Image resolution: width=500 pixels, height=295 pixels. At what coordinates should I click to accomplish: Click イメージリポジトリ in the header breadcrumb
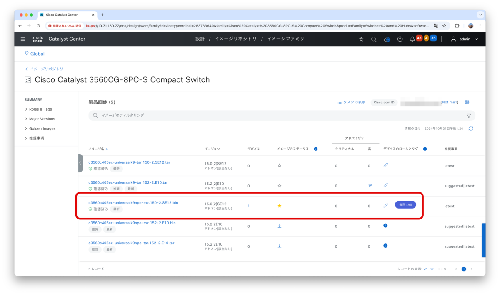[235, 39]
